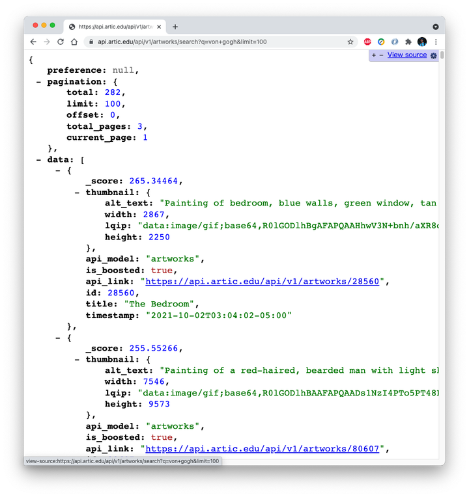Screen dimensions: 469x497
Task: Reload the current page
Action: tap(61, 42)
